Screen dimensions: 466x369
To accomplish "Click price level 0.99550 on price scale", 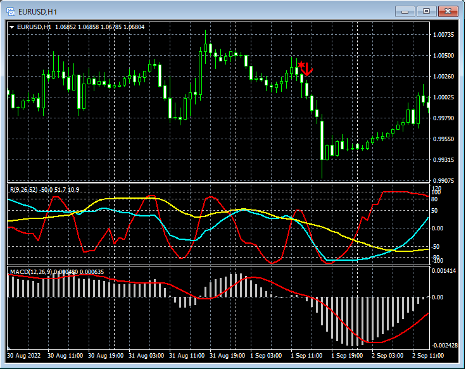I will click(443, 139).
